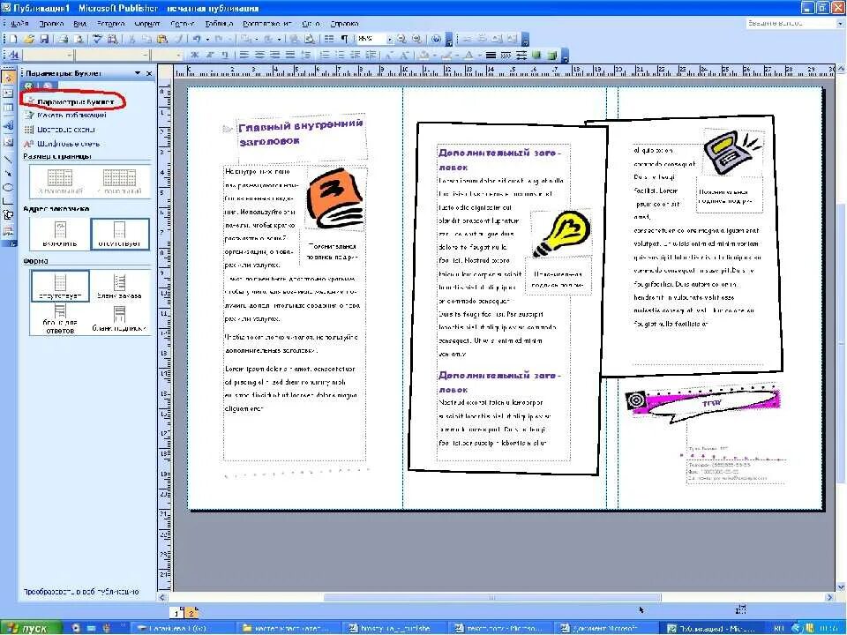Paste from clipboard with the paste icon
This screenshot has height=635, width=847.
point(162,39)
